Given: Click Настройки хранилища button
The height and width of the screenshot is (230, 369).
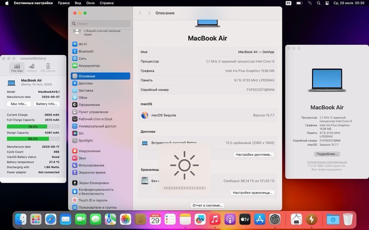Looking at the screenshot, I should click(252, 193).
